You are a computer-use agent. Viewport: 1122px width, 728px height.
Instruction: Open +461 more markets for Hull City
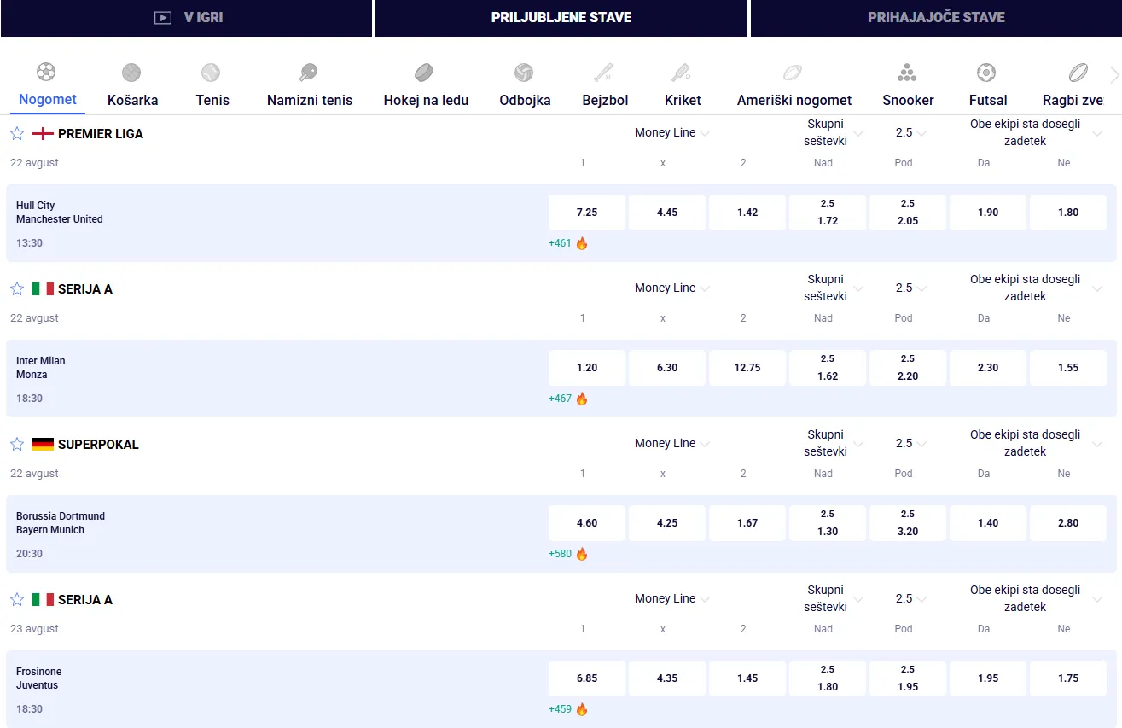pyautogui.click(x=568, y=243)
